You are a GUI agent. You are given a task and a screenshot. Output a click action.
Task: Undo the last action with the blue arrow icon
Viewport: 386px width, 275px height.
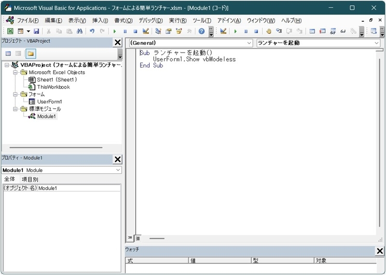point(92,31)
